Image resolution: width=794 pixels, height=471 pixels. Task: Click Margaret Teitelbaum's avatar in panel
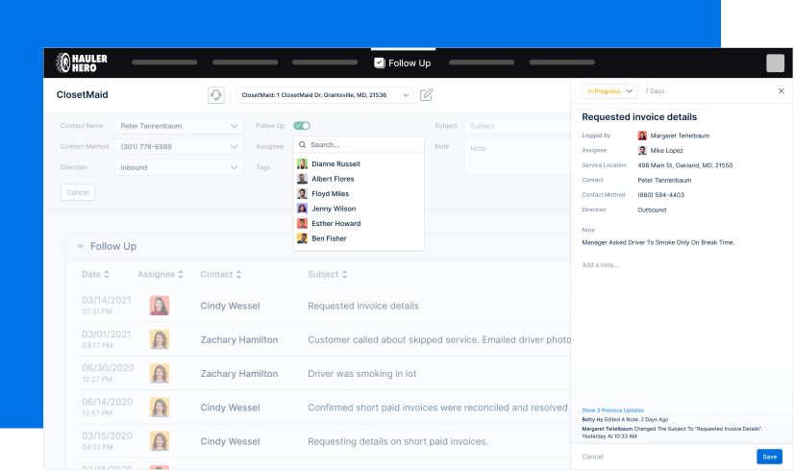click(642, 136)
